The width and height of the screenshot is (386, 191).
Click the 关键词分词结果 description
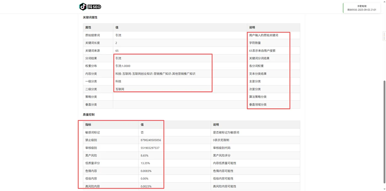click(259, 58)
